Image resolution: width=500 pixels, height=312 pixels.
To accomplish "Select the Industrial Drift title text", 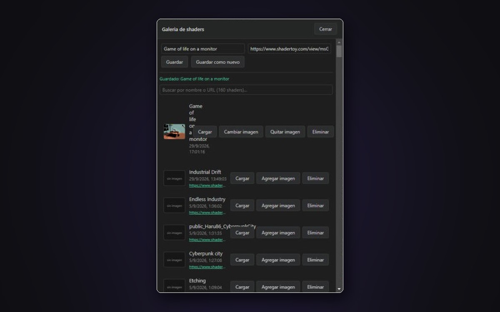I will point(205,172).
